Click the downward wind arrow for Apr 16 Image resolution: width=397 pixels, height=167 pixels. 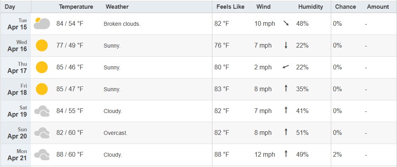286,45
